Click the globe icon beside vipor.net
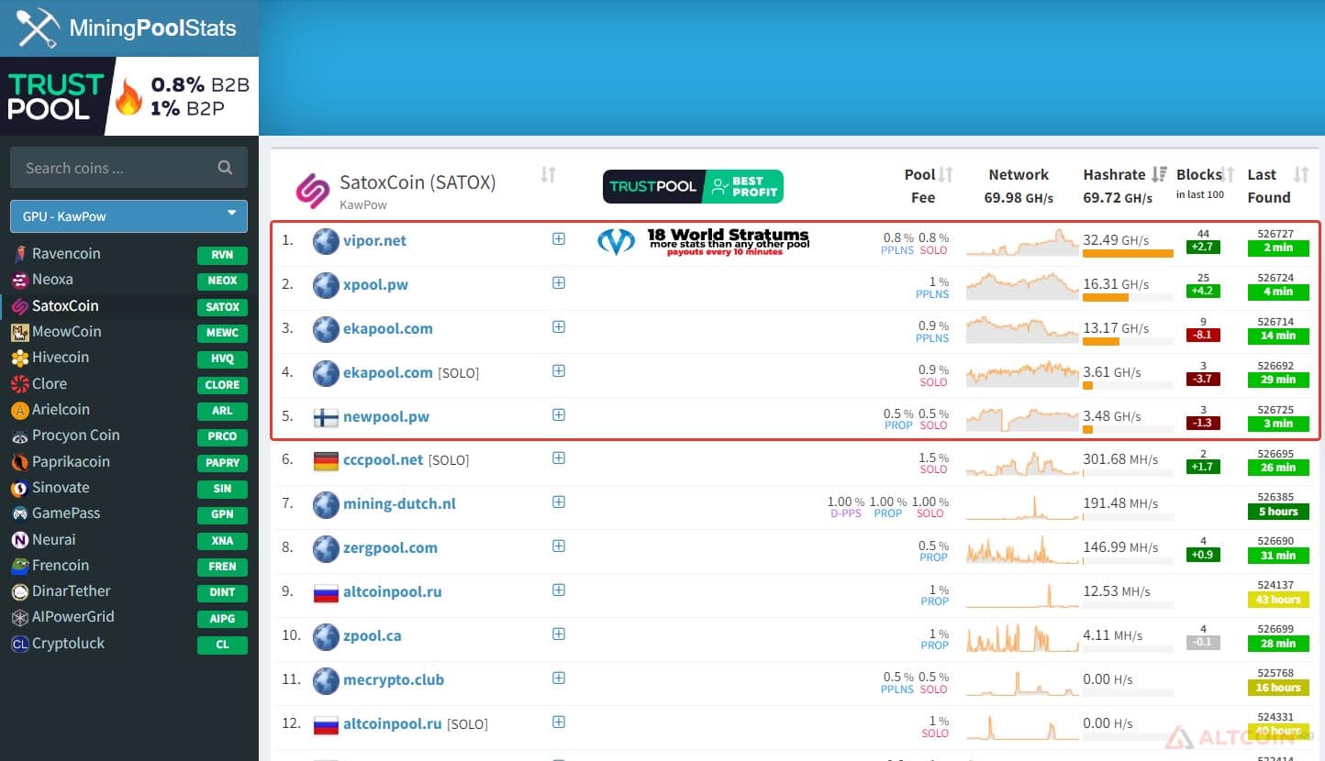1325x761 pixels. click(326, 241)
